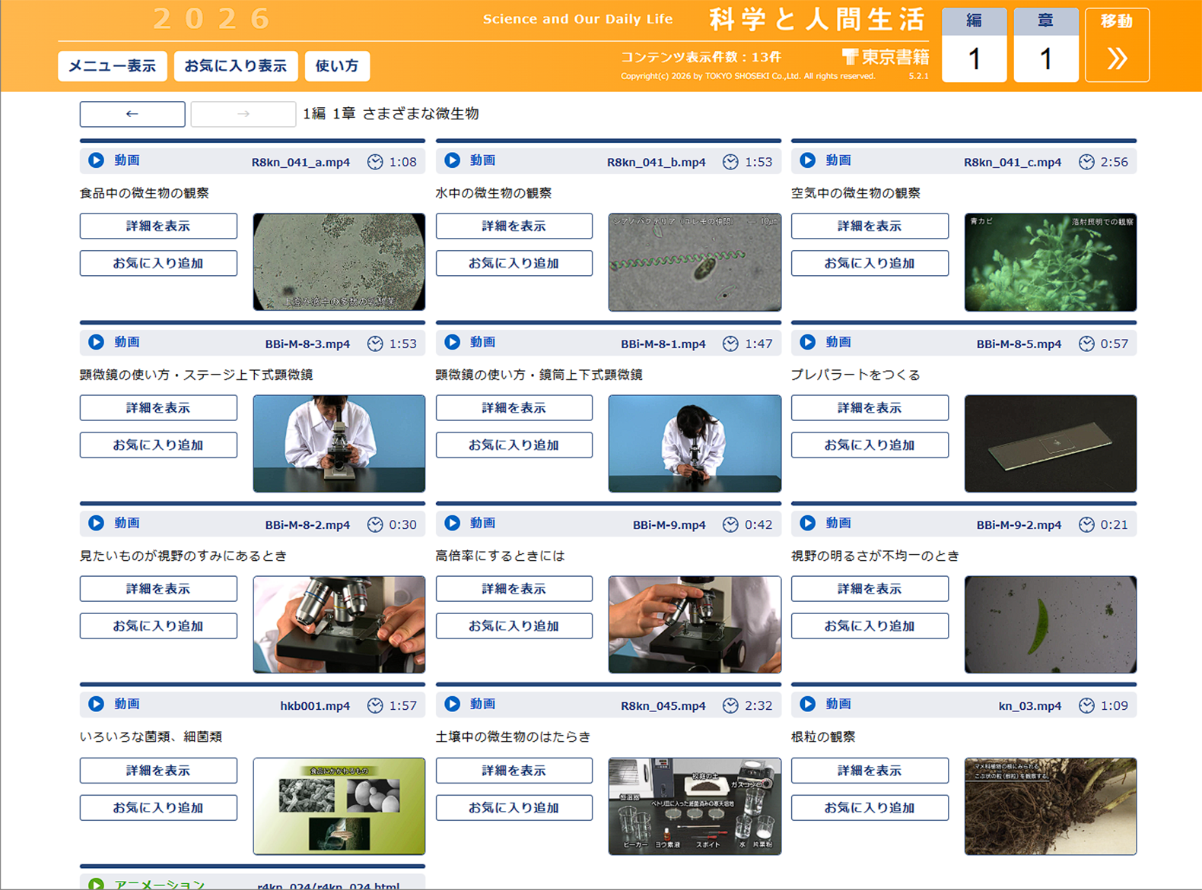Click the double-chevron 移動 move icon
Image resolution: width=1202 pixels, height=890 pixels.
(1116, 58)
